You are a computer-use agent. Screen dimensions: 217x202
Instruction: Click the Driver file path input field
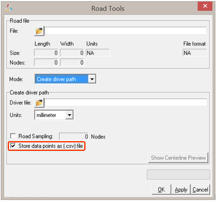[x=126, y=103]
